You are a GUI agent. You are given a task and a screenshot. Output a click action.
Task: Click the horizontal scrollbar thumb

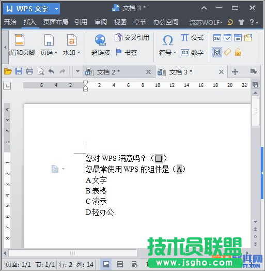(x=73, y=253)
